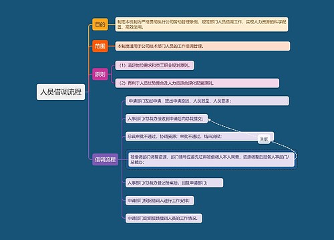
Task: Click the 关联 relationship label
Action: pyautogui.click(x=264, y=139)
